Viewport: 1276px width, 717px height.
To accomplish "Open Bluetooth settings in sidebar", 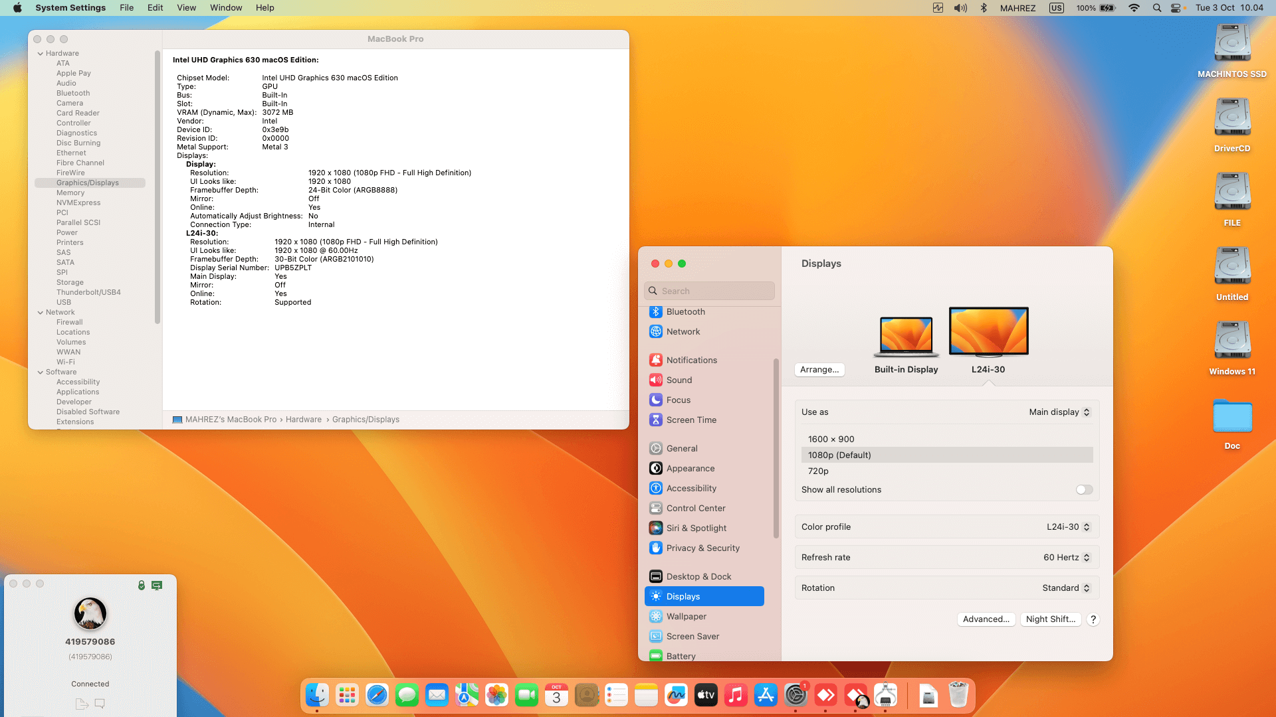I will [x=685, y=312].
